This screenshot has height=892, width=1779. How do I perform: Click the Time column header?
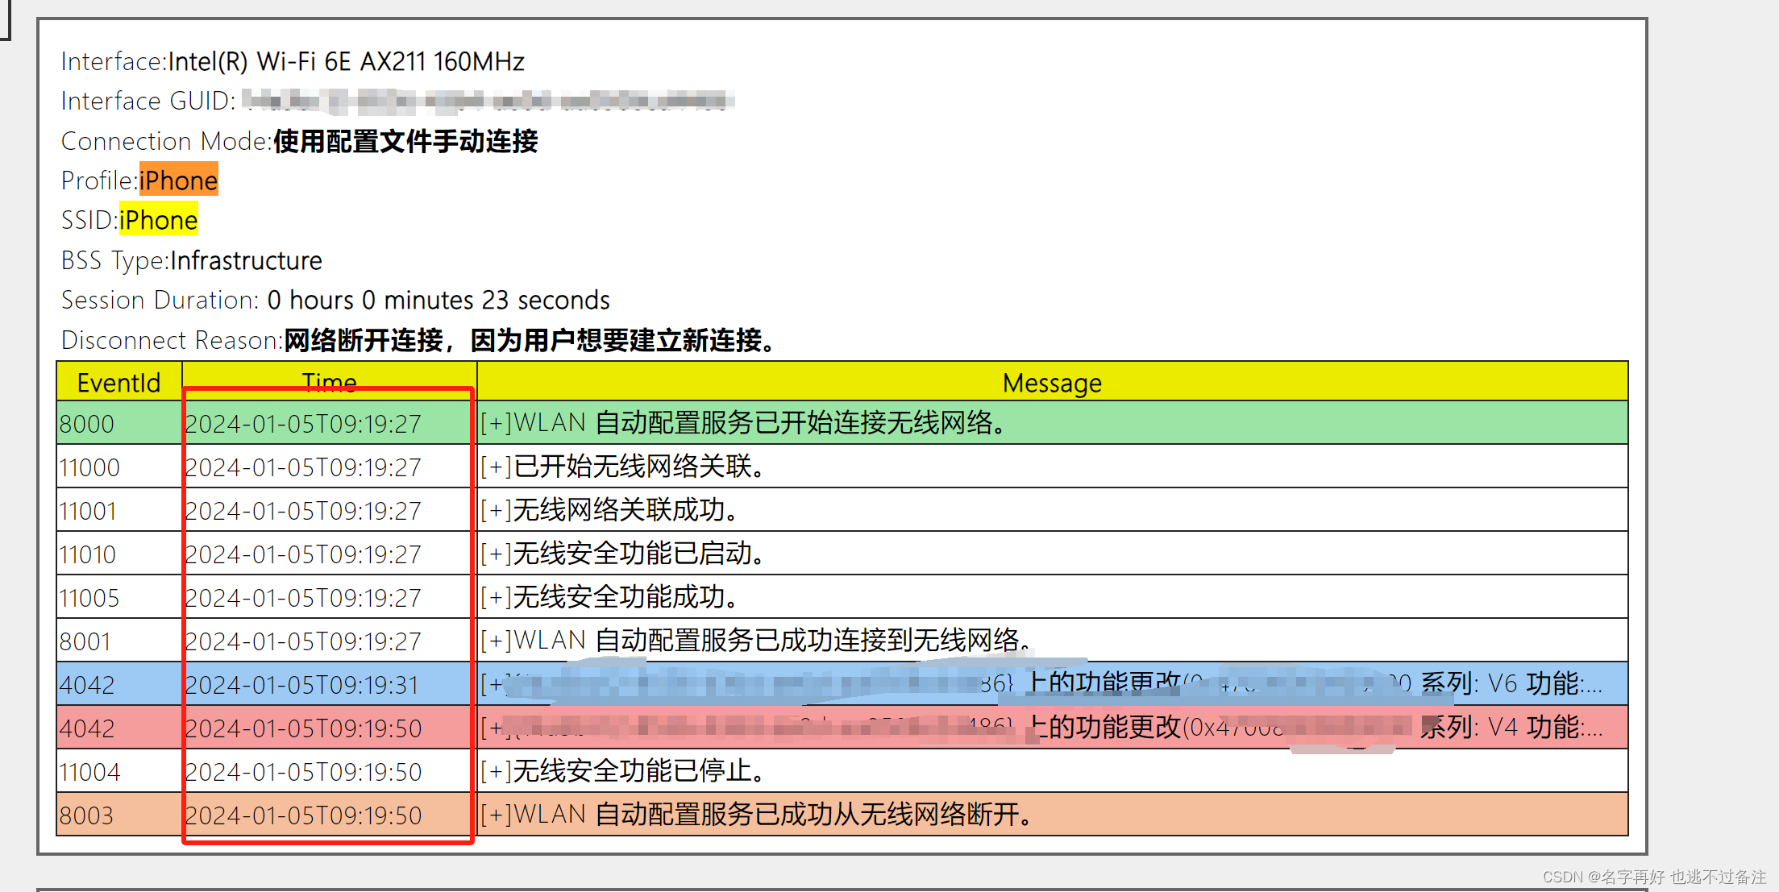(x=329, y=380)
